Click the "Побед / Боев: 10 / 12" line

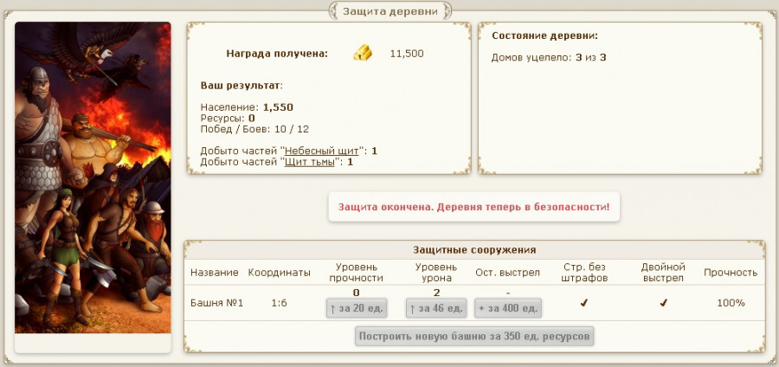point(254,130)
